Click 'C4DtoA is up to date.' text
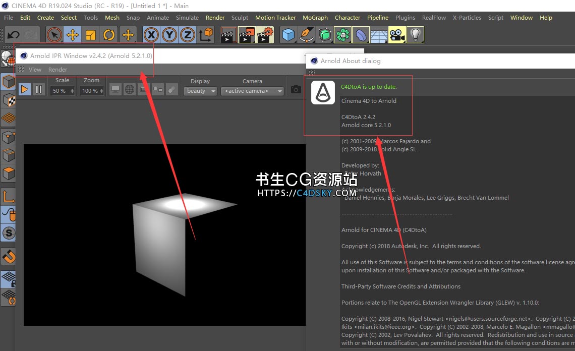575x351 pixels. pyautogui.click(x=369, y=87)
